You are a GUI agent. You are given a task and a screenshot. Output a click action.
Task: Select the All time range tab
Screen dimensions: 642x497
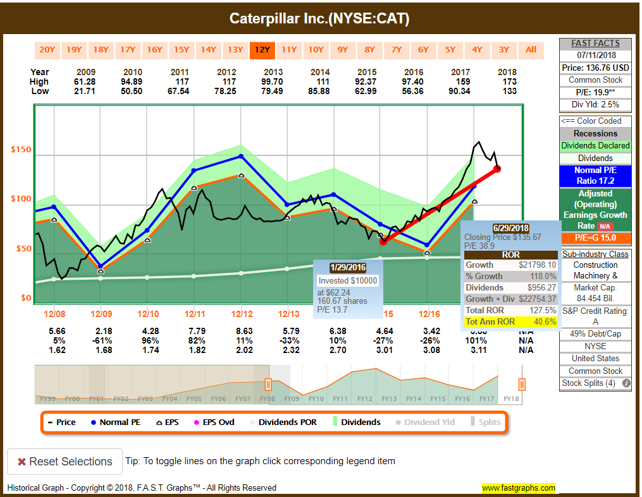[531, 50]
